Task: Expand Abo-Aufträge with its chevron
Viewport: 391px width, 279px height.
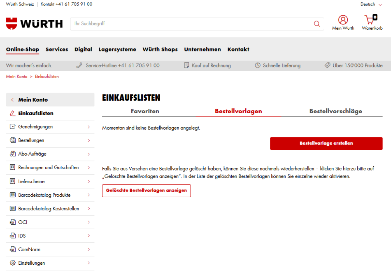Action: (89, 154)
